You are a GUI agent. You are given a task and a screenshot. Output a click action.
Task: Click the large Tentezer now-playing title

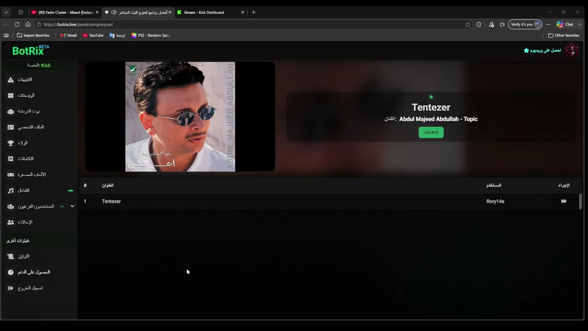(x=431, y=107)
